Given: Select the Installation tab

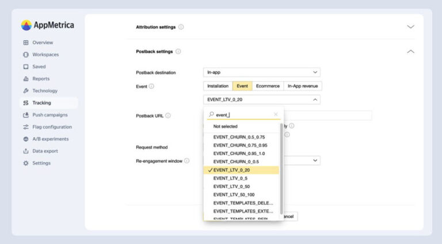Looking at the screenshot, I should 218,86.
